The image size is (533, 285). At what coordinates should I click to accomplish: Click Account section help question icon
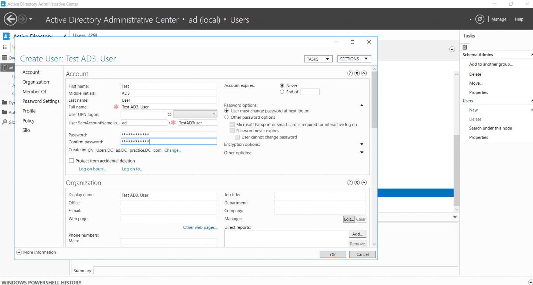coord(350,73)
